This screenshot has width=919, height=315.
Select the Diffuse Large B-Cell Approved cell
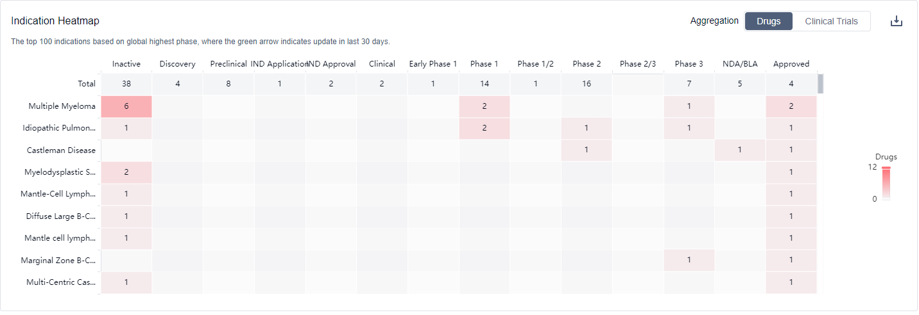(791, 216)
